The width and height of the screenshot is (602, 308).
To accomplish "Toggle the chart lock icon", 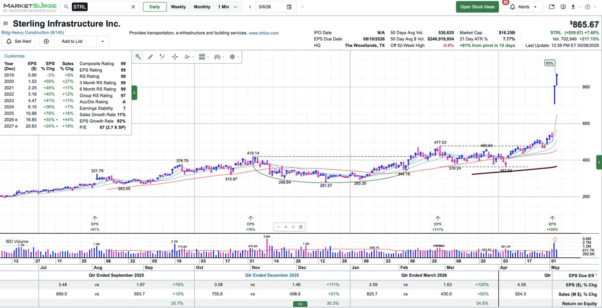I will pos(300,227).
